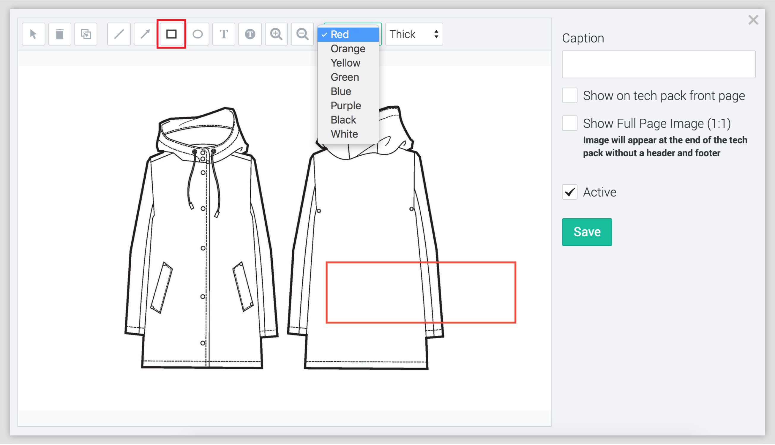
Task: Close the image editor dialog
Action: (753, 20)
